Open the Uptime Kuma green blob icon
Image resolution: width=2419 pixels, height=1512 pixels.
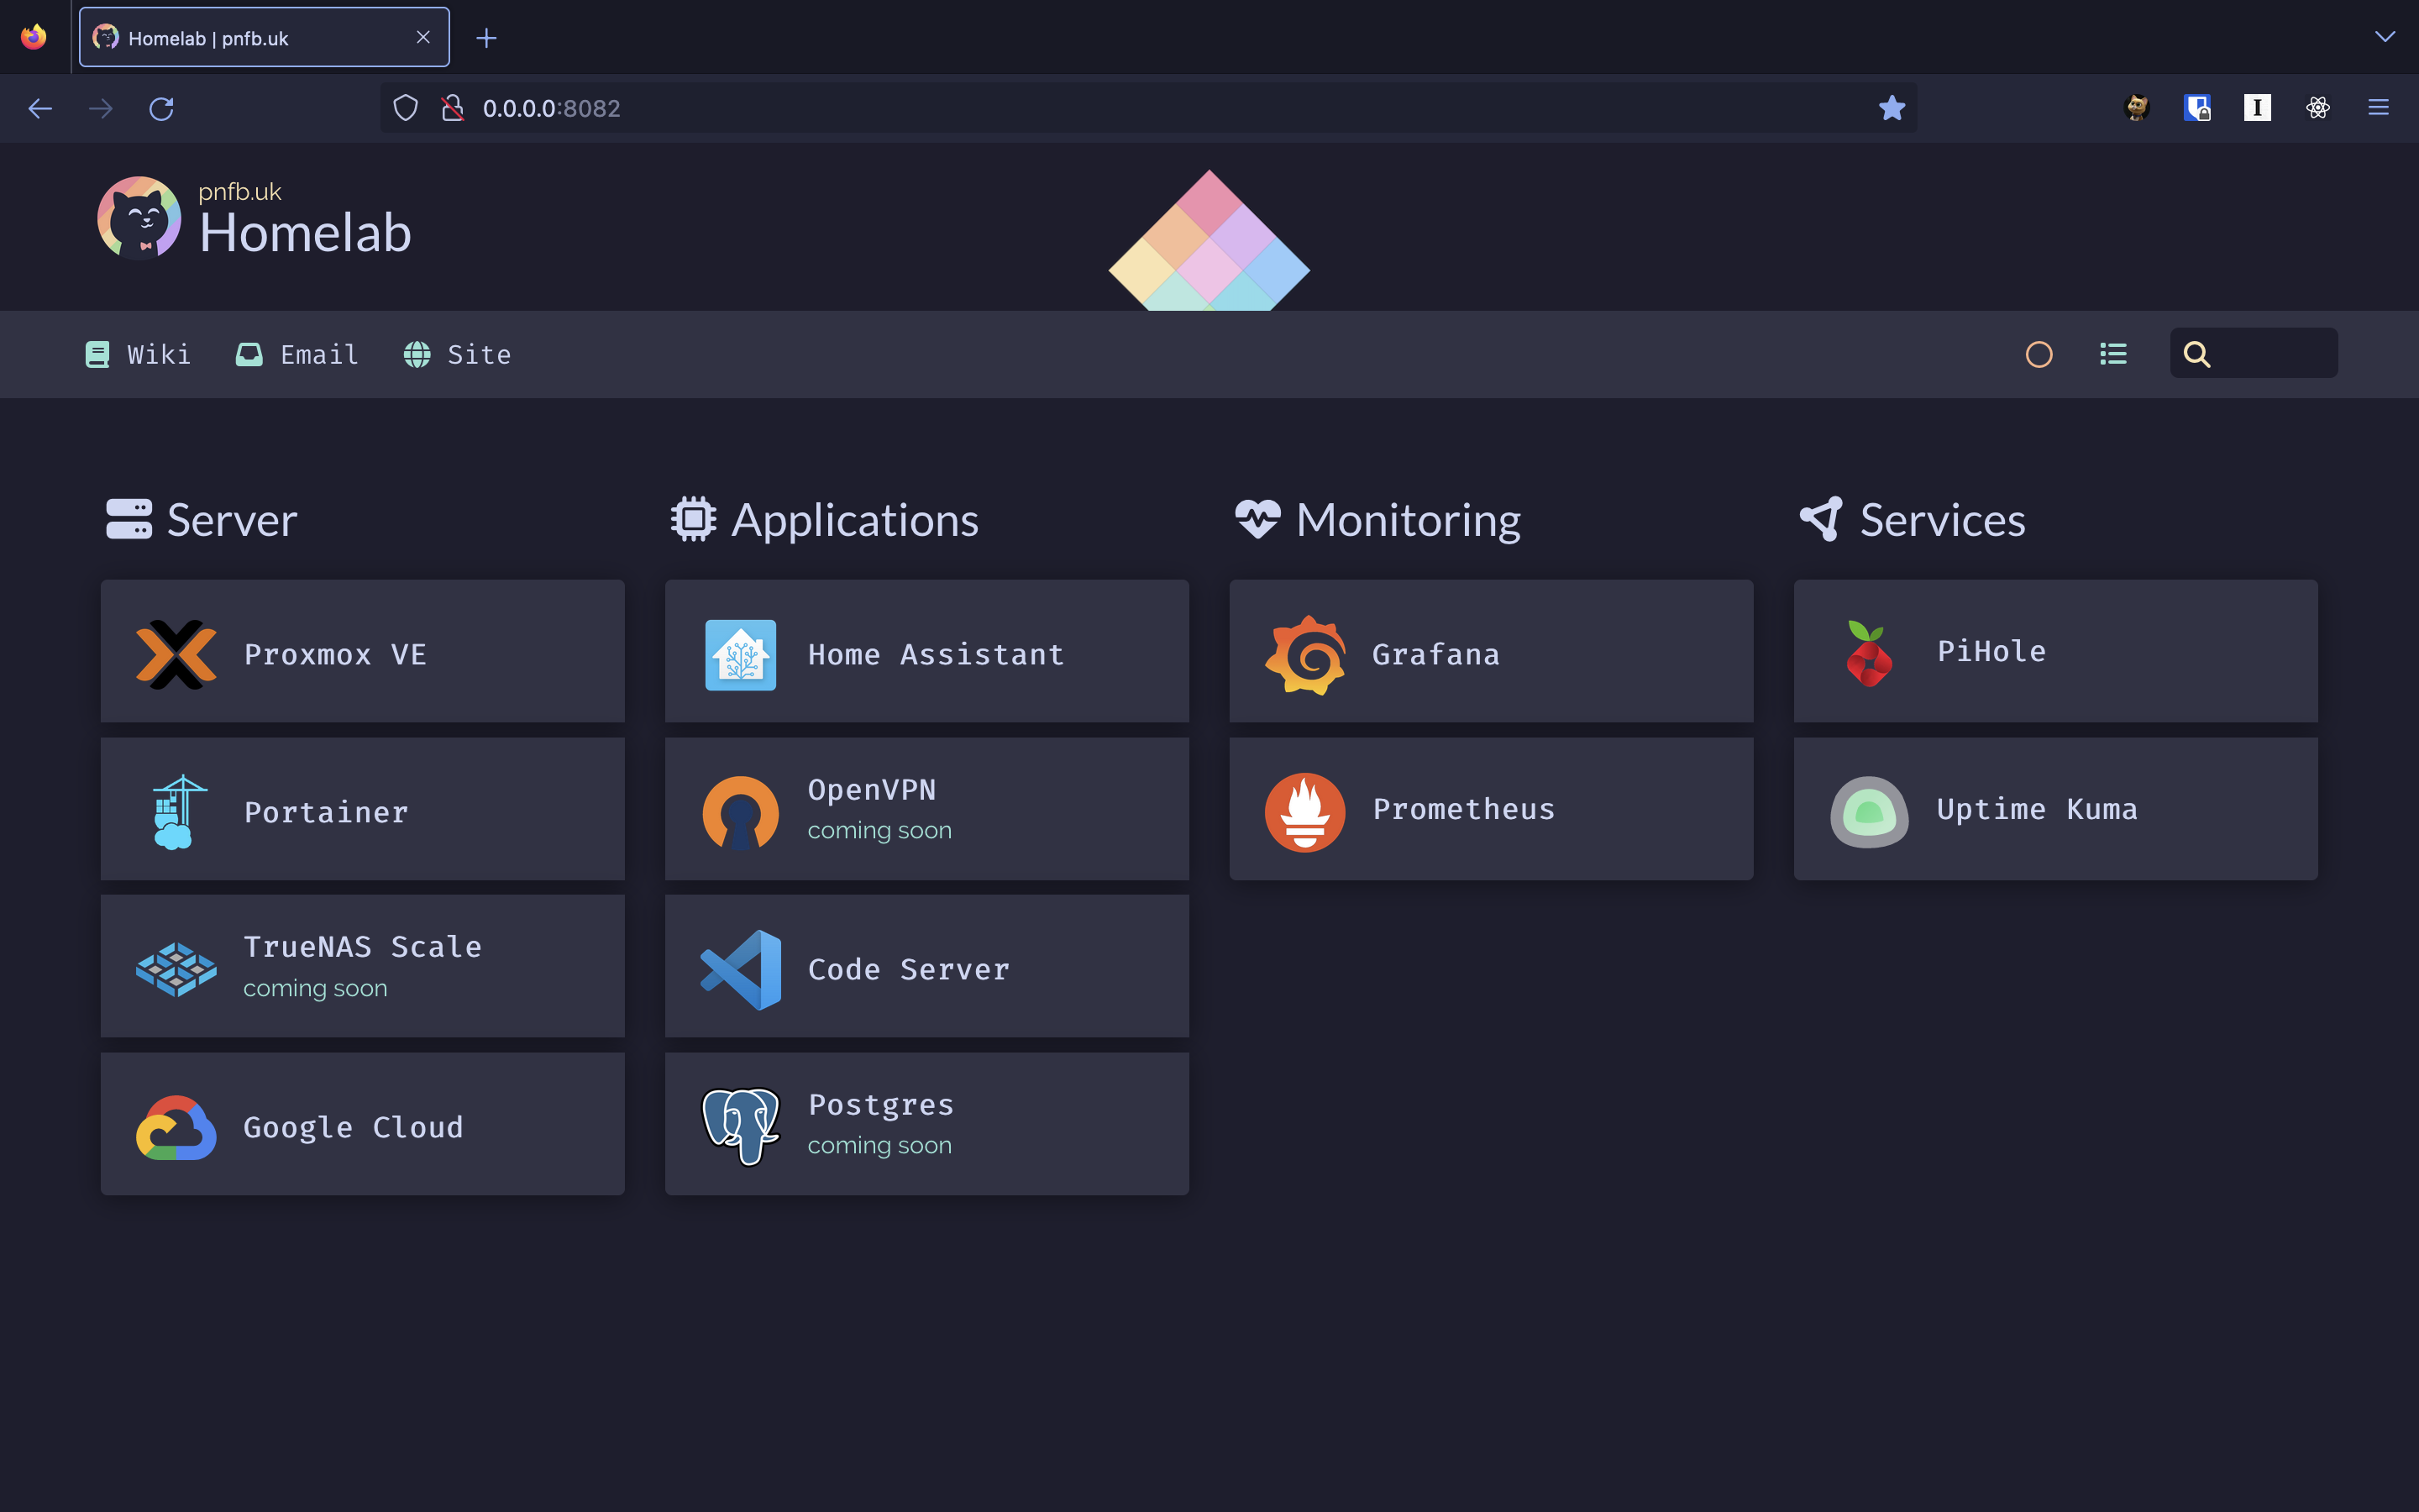coord(1868,811)
